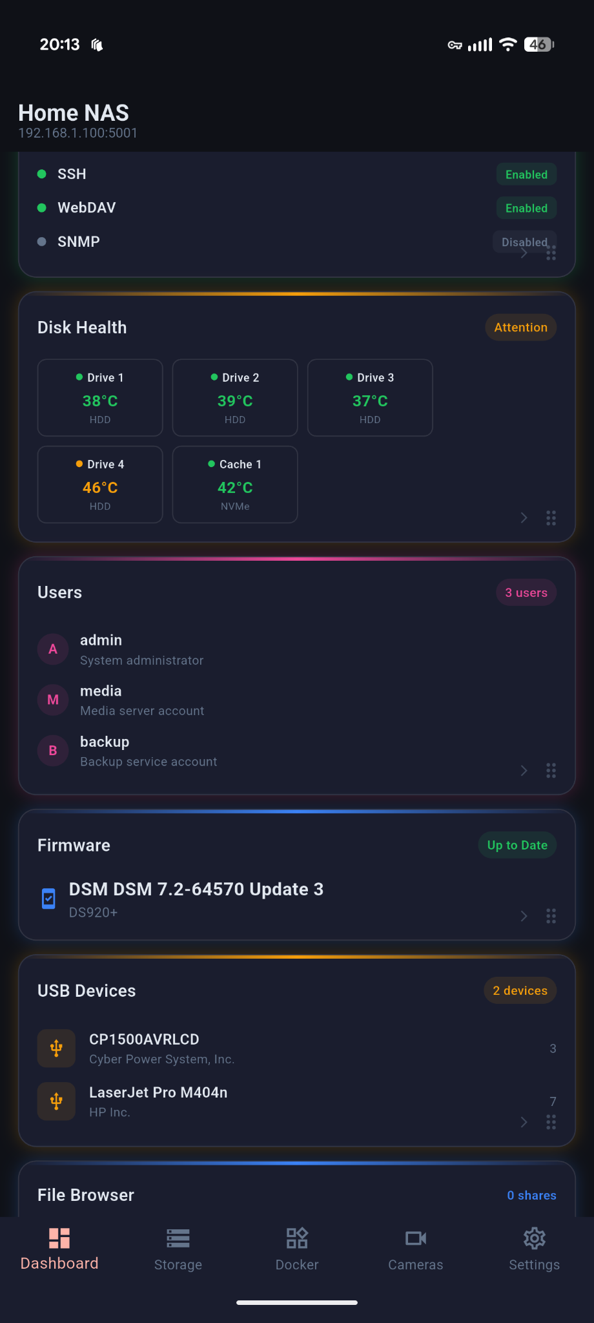Open Settings via the gear icon
Viewport: 594px width, 1323px height.
(x=535, y=1238)
